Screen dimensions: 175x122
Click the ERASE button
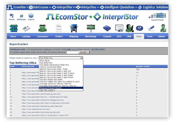click(84, 52)
